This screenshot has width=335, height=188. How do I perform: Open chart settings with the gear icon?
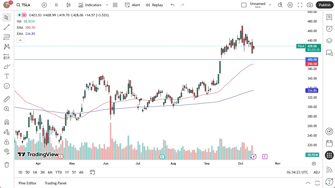[290, 5]
